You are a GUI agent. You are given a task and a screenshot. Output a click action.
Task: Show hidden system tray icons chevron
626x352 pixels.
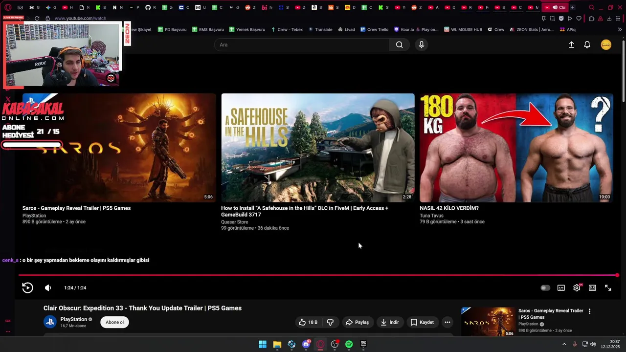click(x=564, y=344)
